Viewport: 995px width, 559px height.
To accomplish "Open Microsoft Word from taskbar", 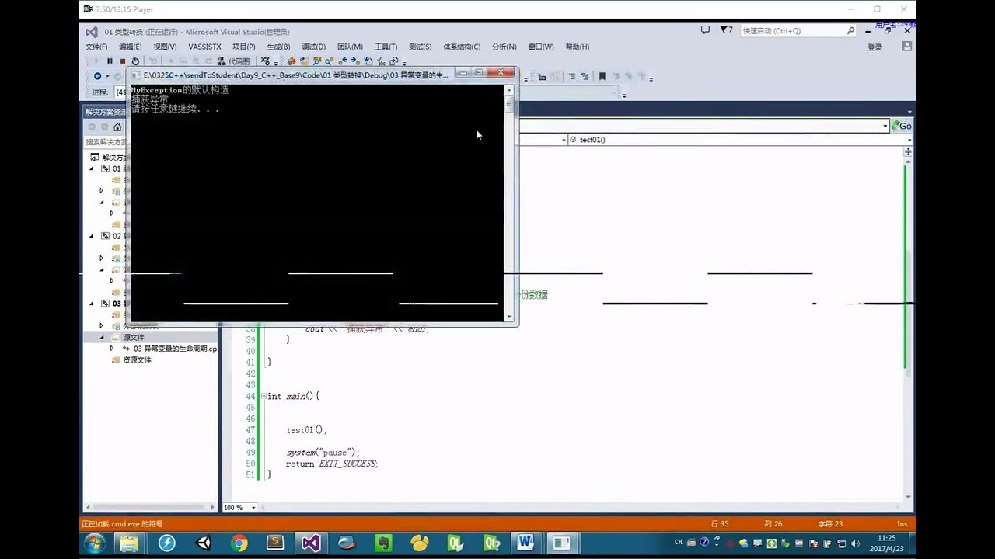I will coord(526,543).
